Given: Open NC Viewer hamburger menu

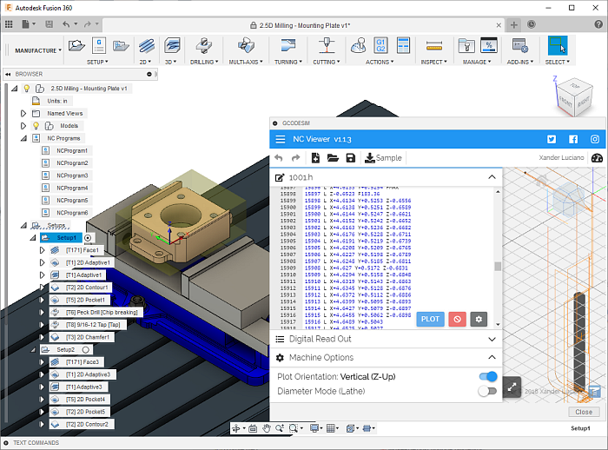Looking at the screenshot, I should coord(280,139).
